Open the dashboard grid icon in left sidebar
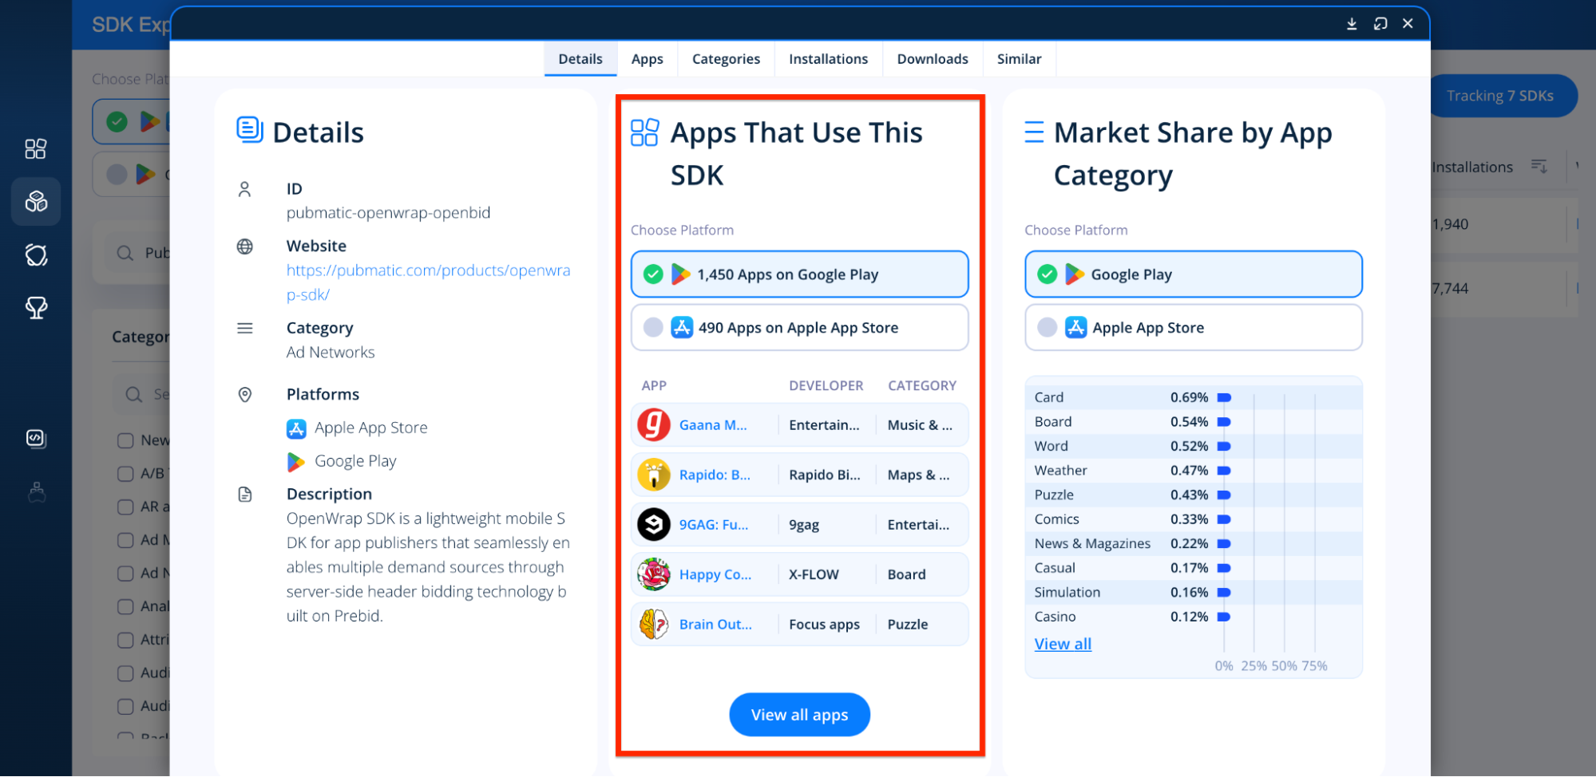The height and width of the screenshot is (777, 1596). coord(36,149)
